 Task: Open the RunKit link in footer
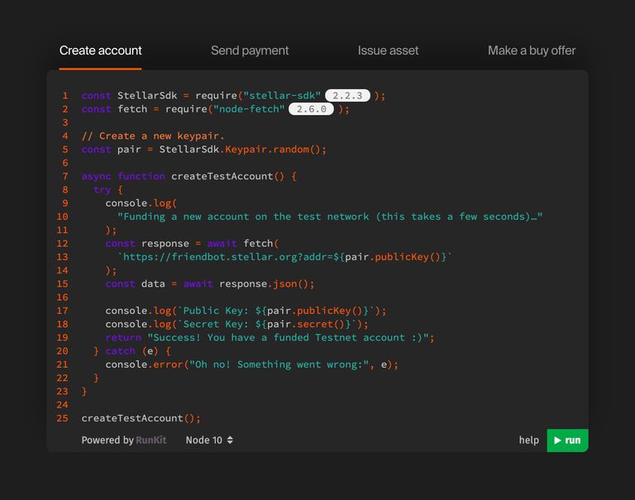click(151, 440)
